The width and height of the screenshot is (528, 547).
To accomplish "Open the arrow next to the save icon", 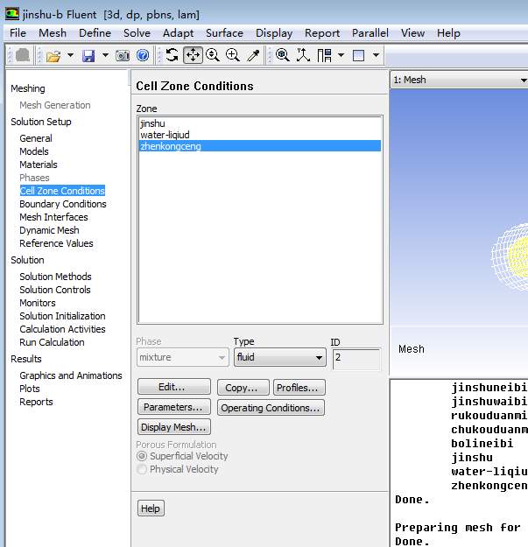I will [105, 55].
